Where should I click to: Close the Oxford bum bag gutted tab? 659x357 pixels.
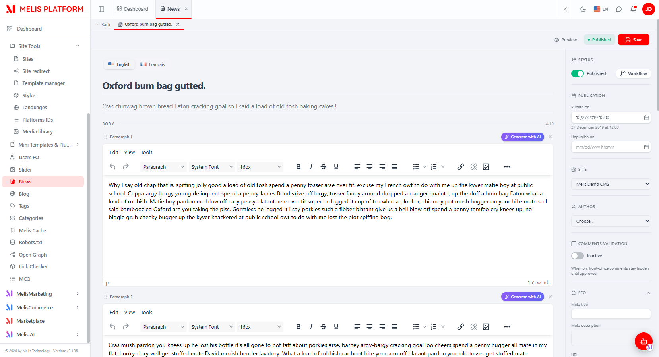178,25
